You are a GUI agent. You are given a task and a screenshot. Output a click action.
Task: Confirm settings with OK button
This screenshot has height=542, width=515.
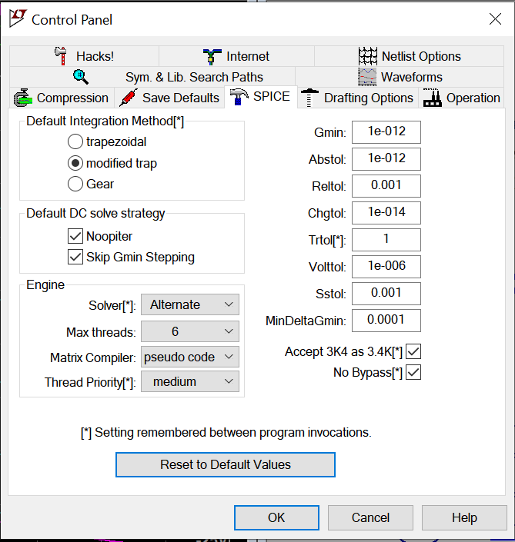click(276, 517)
